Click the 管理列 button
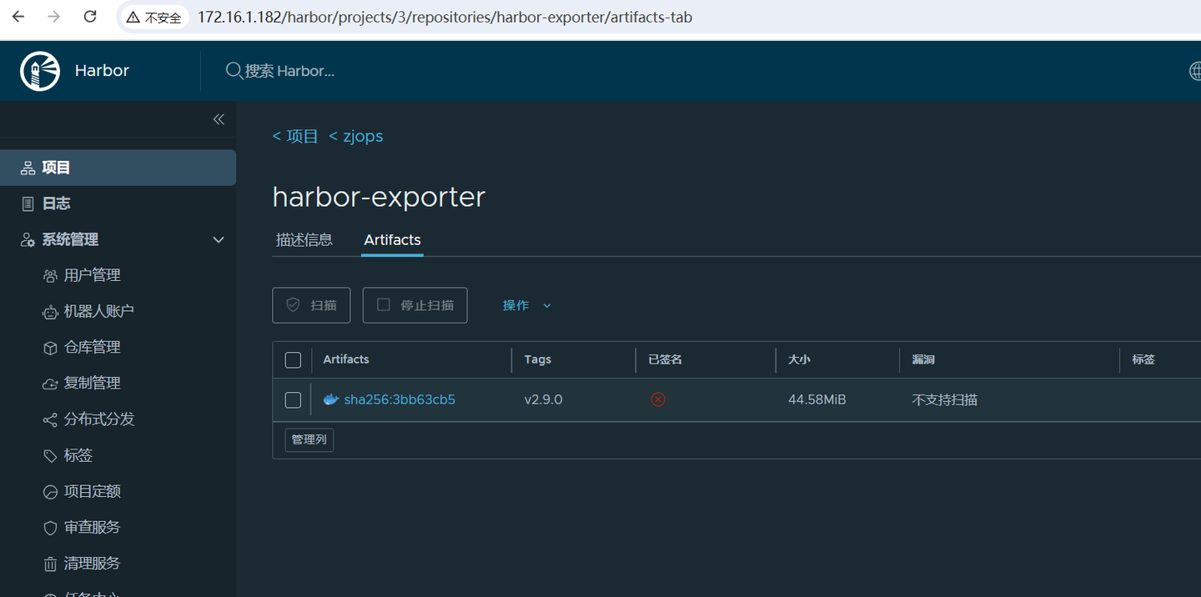The image size is (1201, 597). tap(309, 439)
